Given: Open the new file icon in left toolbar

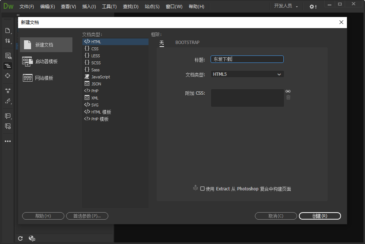Looking at the screenshot, I should click(x=7, y=31).
